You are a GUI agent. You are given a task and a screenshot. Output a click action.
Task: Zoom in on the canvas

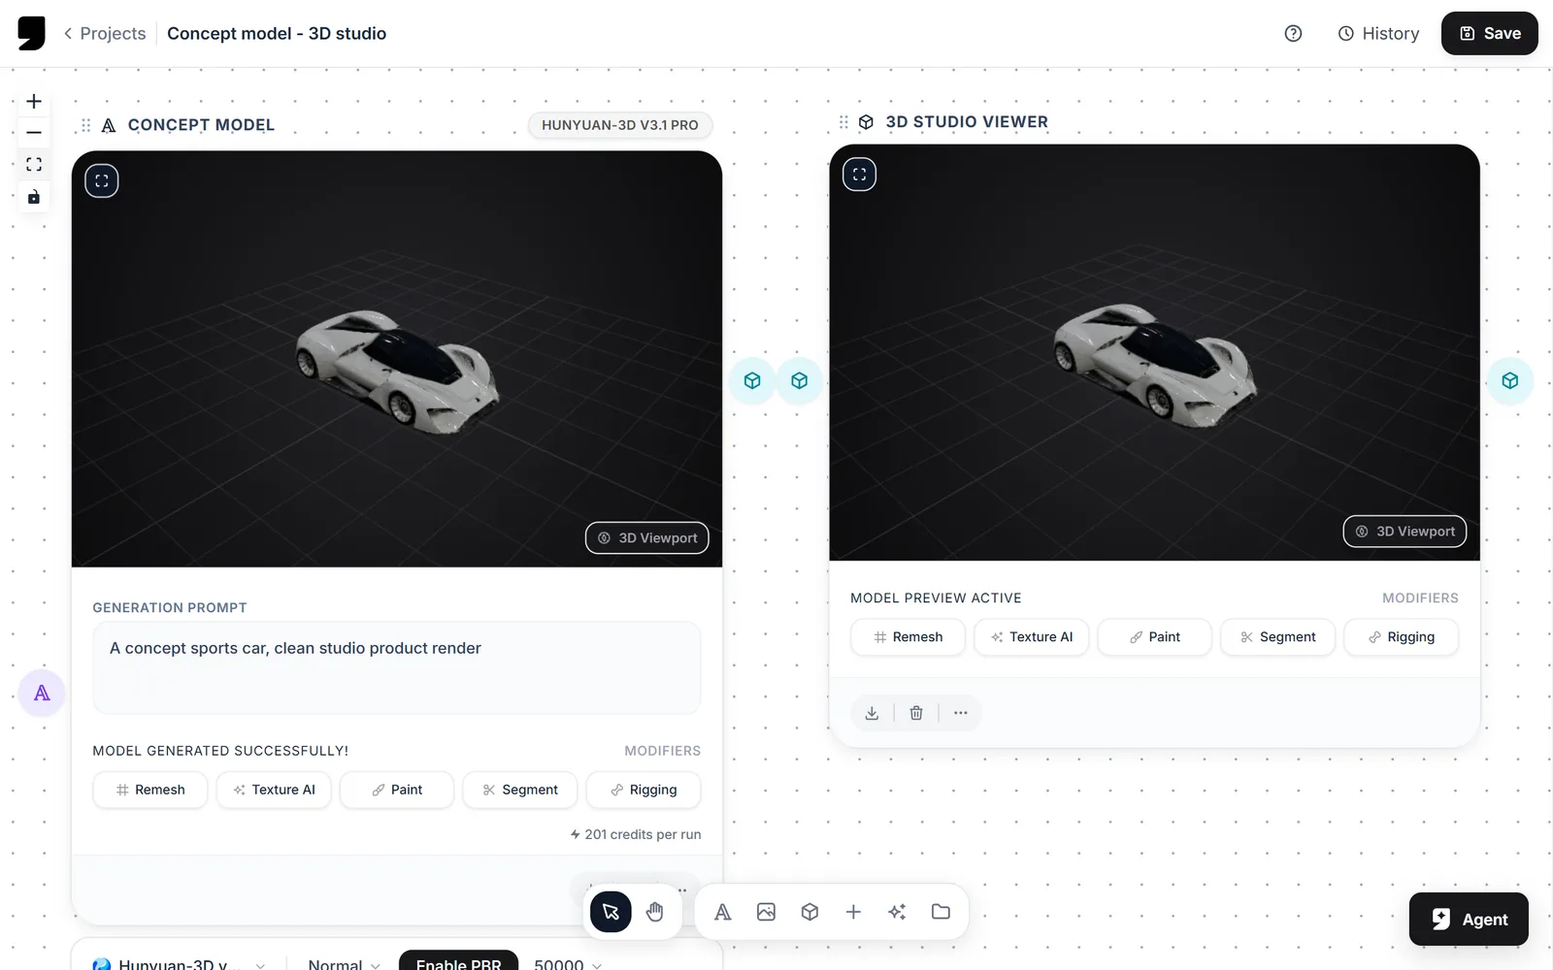(x=34, y=102)
